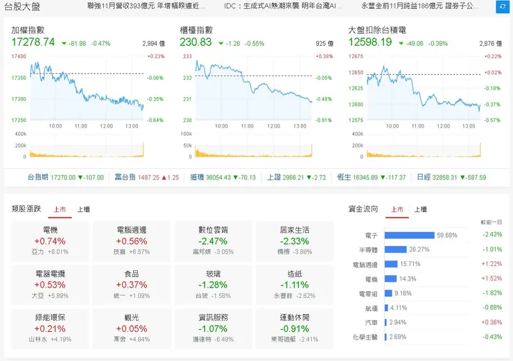Screen dimensions: 513x361
Task: Click the 電機 sector card
Action: [x=50, y=240]
